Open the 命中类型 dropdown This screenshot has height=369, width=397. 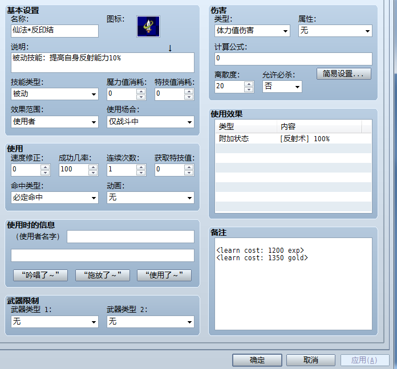[x=55, y=198]
